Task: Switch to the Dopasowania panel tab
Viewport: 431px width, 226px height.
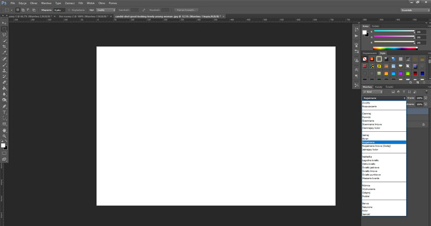Action: (369, 53)
